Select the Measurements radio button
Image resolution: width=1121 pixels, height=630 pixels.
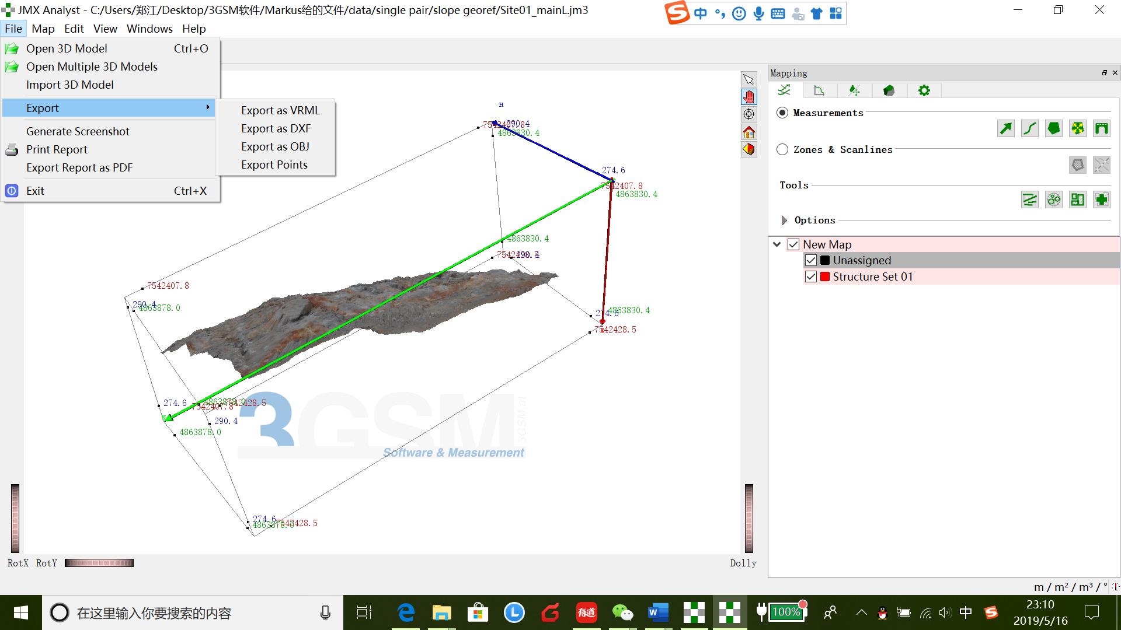[782, 113]
